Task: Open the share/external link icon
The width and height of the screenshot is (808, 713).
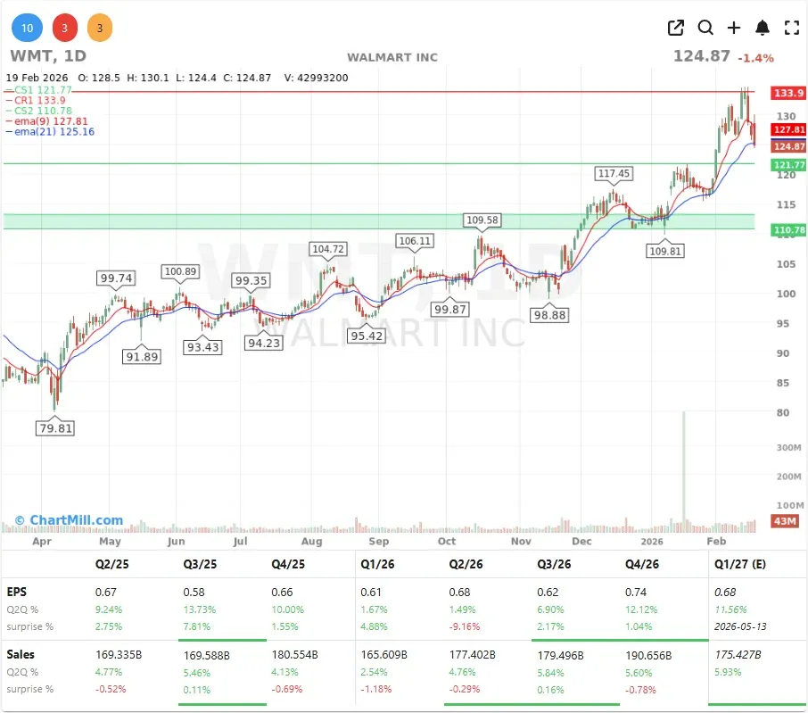Action: [x=676, y=28]
